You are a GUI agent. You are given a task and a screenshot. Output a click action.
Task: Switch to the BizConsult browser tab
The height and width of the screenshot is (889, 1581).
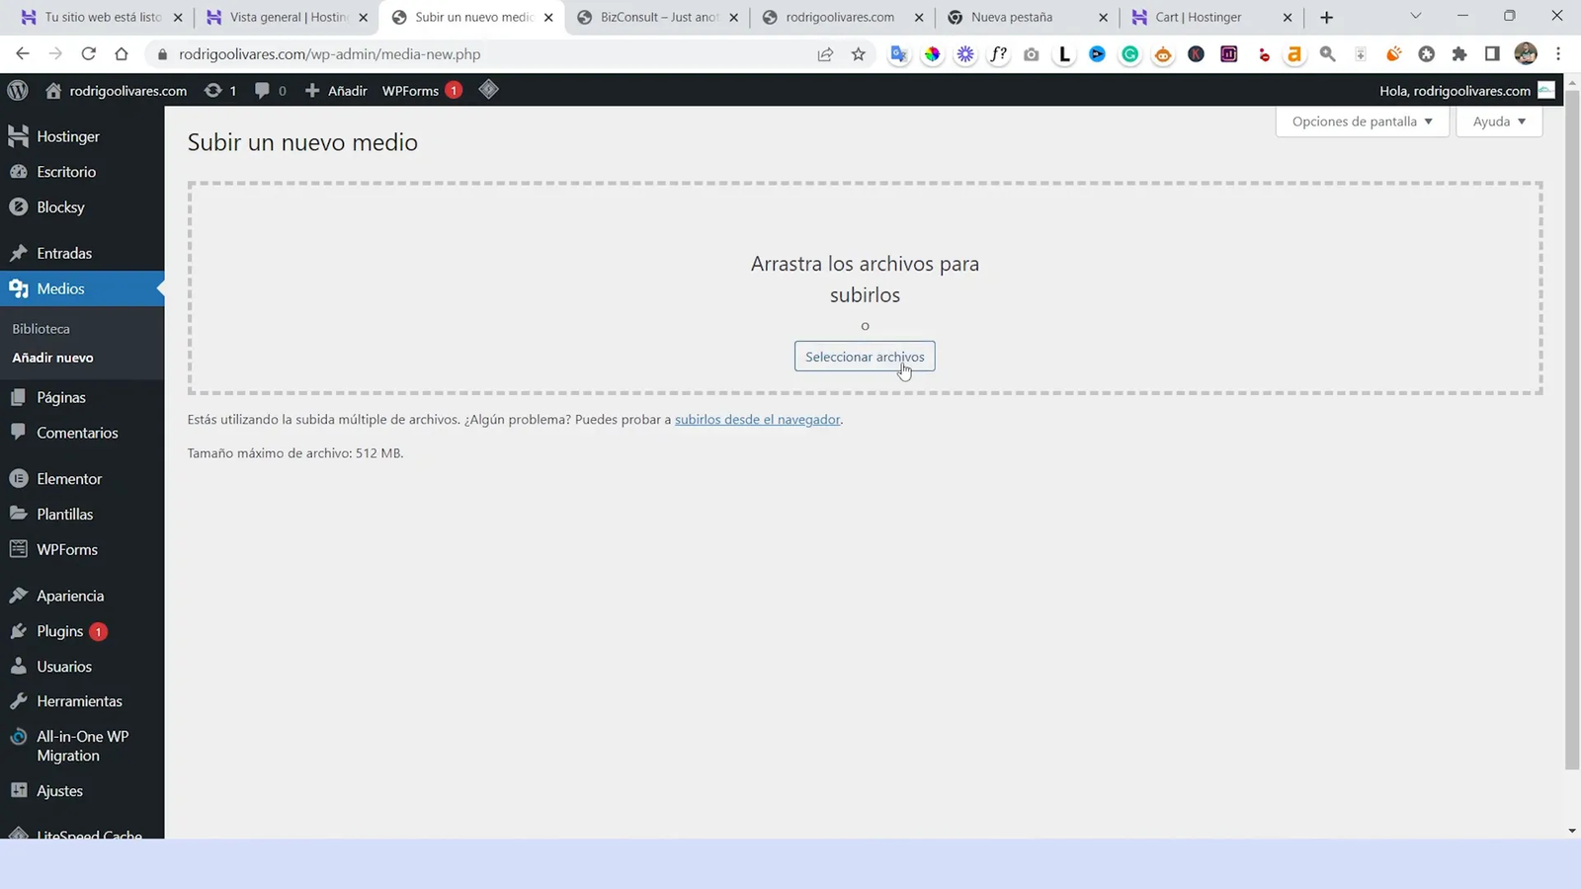coord(658,17)
